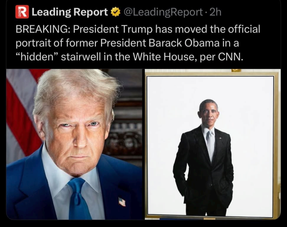Click the gold verified badge
This screenshot has height=227, width=287.
click(116, 12)
